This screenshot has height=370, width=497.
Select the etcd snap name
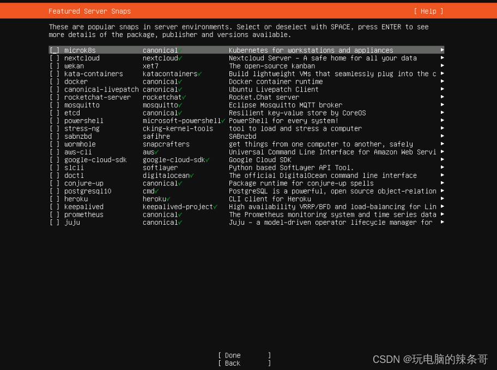tap(72, 113)
